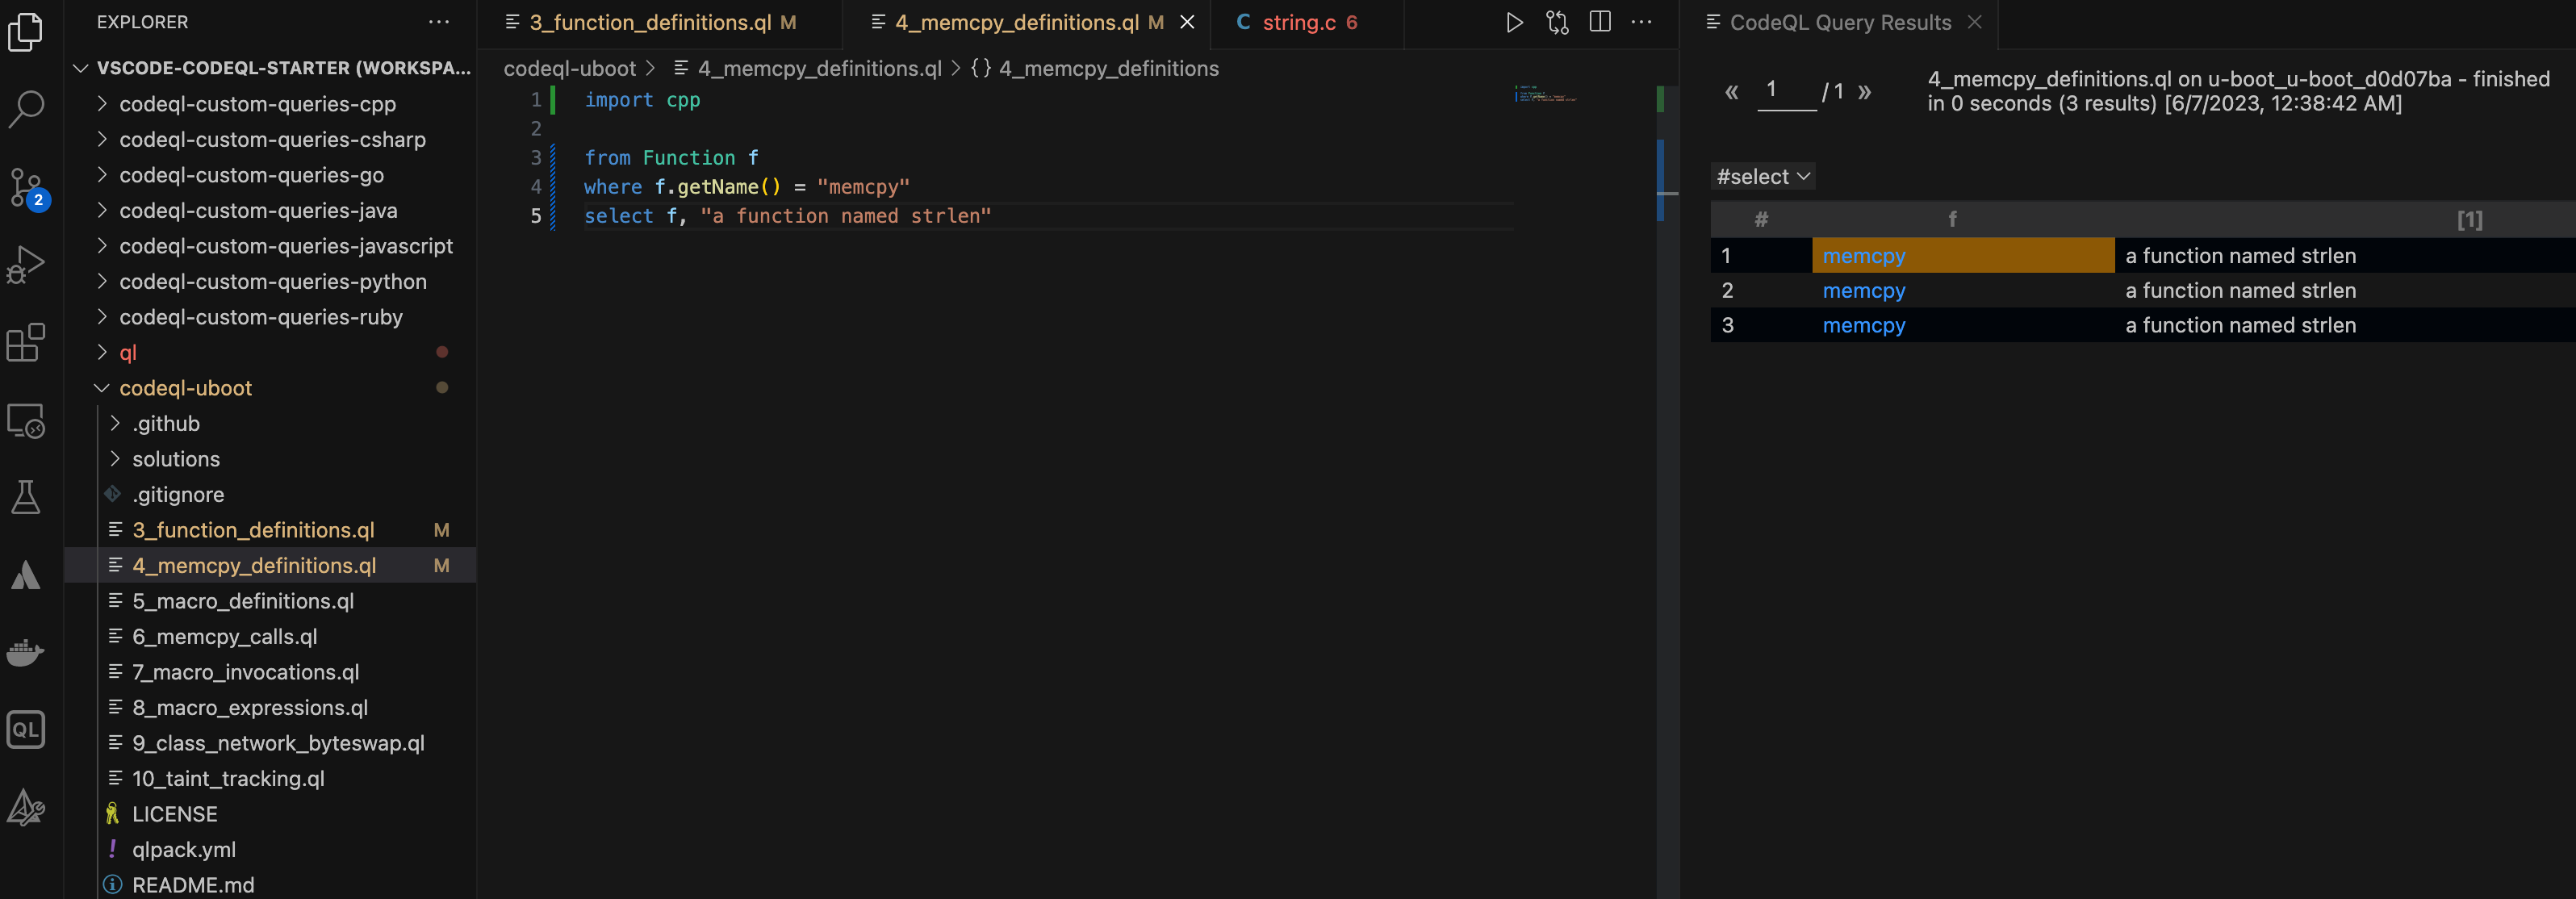This screenshot has width=2576, height=899.
Task: Expand codeql-custom-queries-csharp folder
Action: pos(272,140)
